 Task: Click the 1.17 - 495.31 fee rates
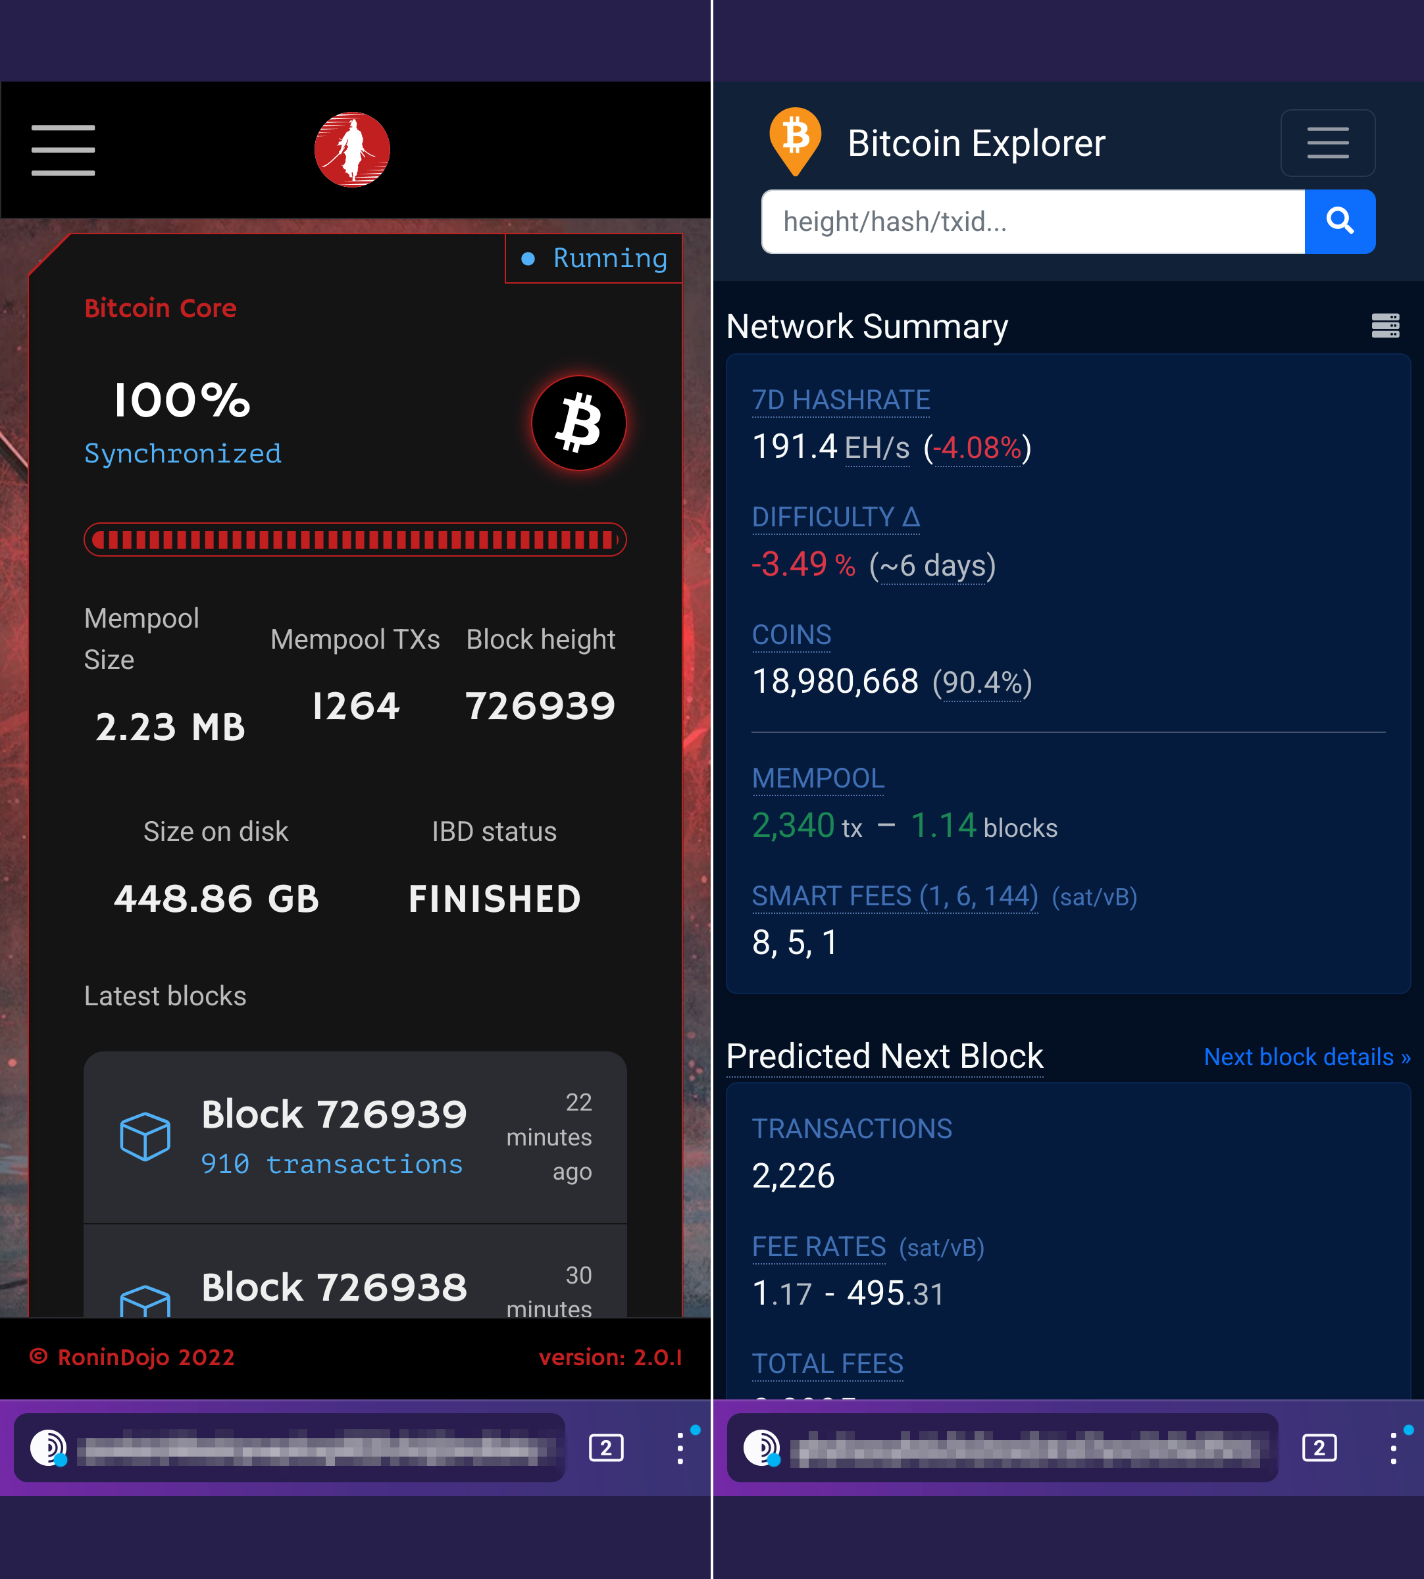click(848, 1293)
